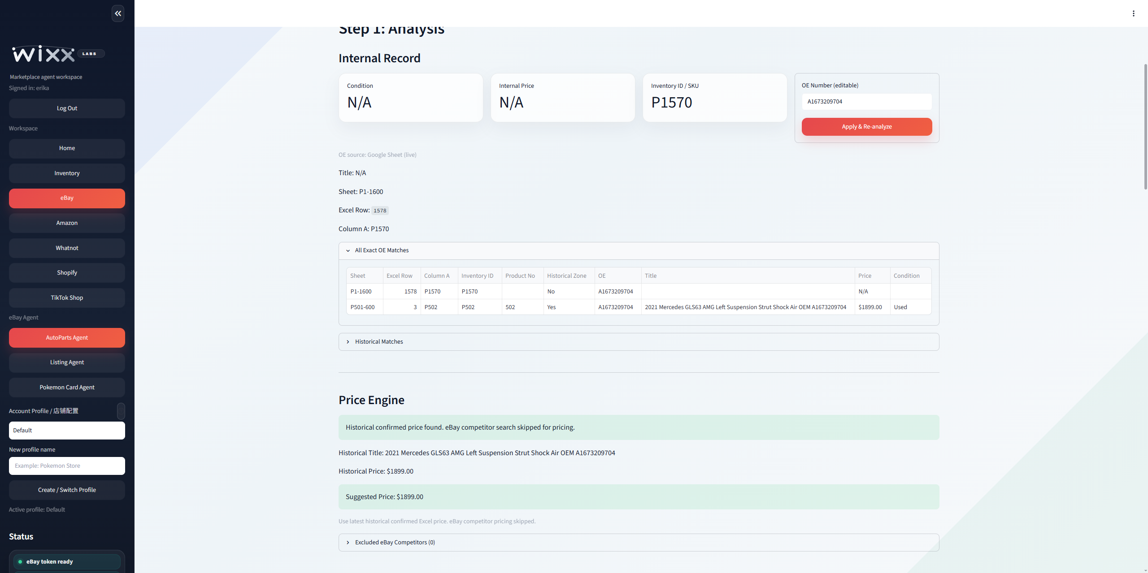The height and width of the screenshot is (573, 1148).
Task: Click the Condition table column header
Action: (x=910, y=276)
